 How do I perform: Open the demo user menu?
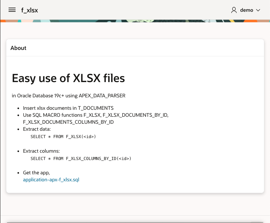coord(245,10)
